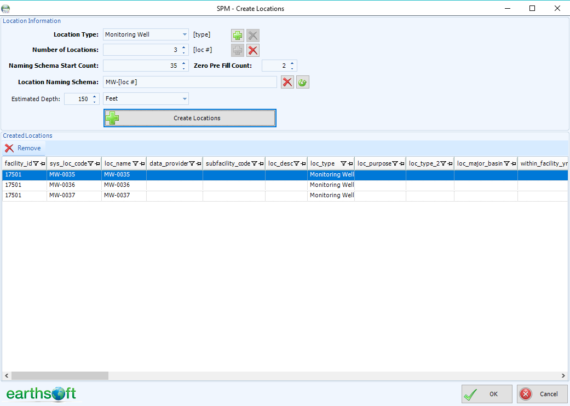The height and width of the screenshot is (406, 570).
Task: Clear the Location Naming Schema with red X
Action: pos(287,83)
